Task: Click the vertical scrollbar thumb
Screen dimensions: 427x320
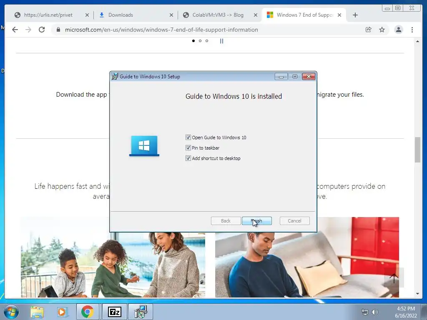Action: click(417, 150)
